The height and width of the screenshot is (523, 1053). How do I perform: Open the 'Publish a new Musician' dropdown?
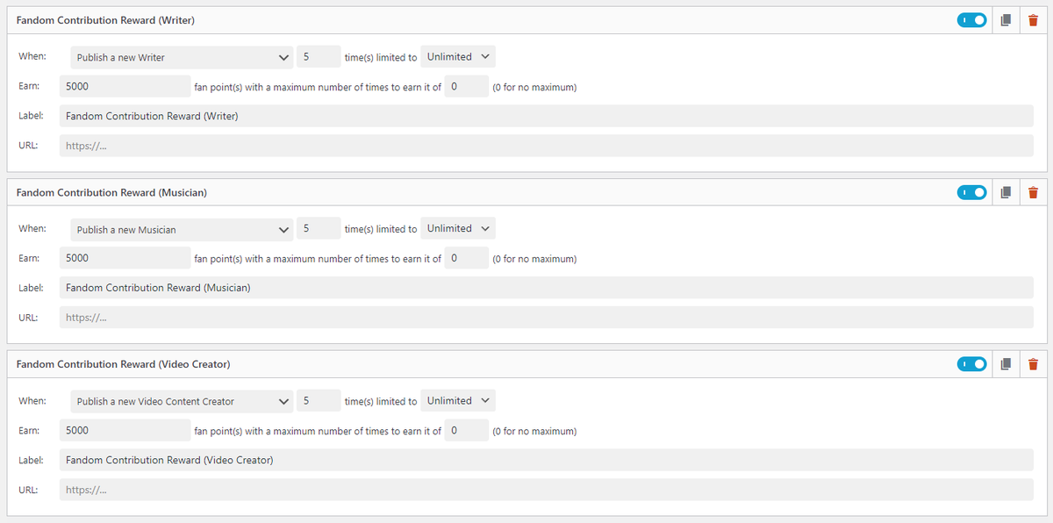tap(182, 229)
